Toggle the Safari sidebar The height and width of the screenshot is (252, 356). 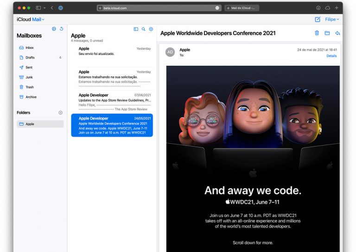point(38,8)
